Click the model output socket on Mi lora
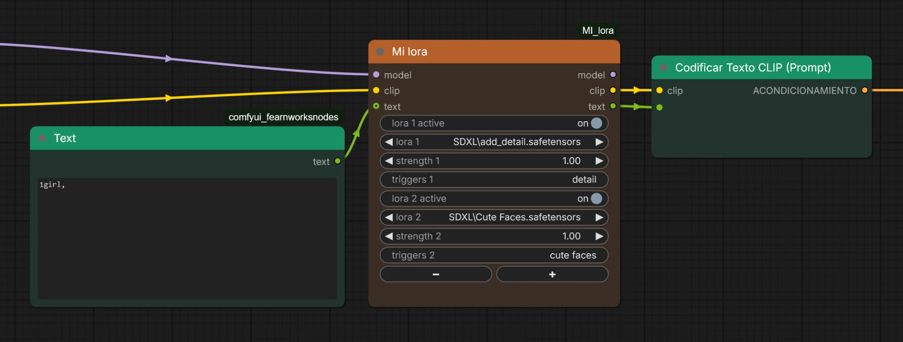 click(613, 74)
